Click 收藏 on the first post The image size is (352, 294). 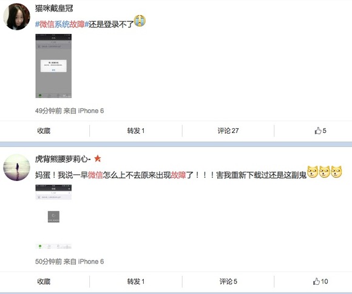click(x=44, y=131)
